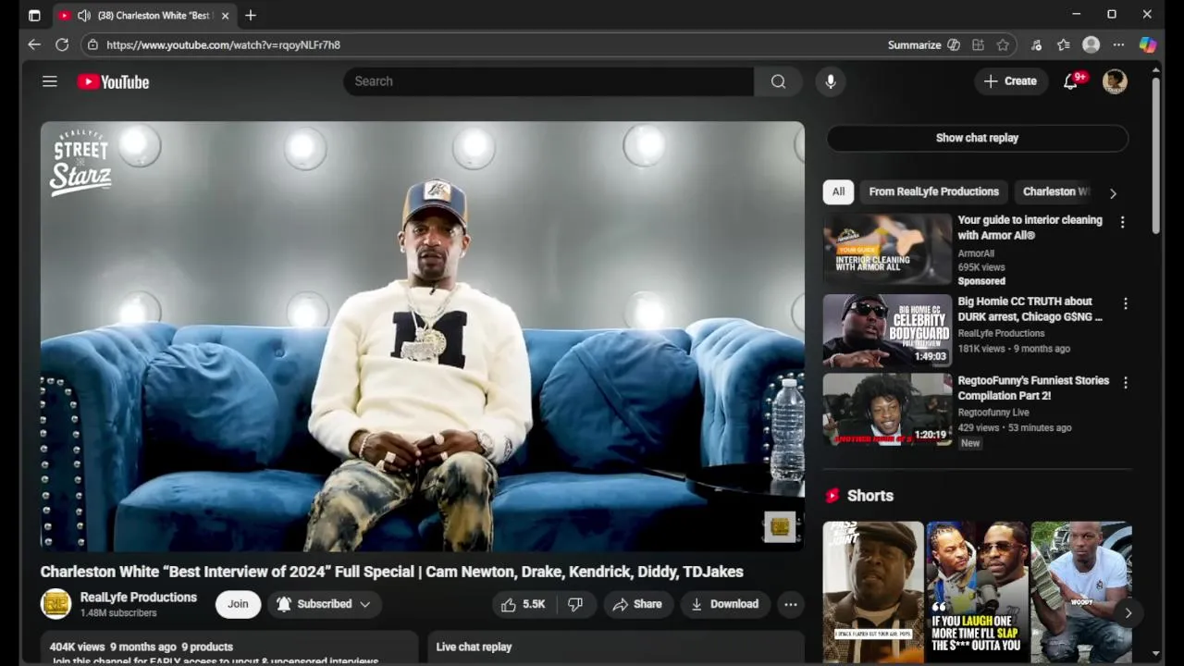1184x666 pixels.
Task: Open the browser extensions icon
Action: pyautogui.click(x=1036, y=44)
